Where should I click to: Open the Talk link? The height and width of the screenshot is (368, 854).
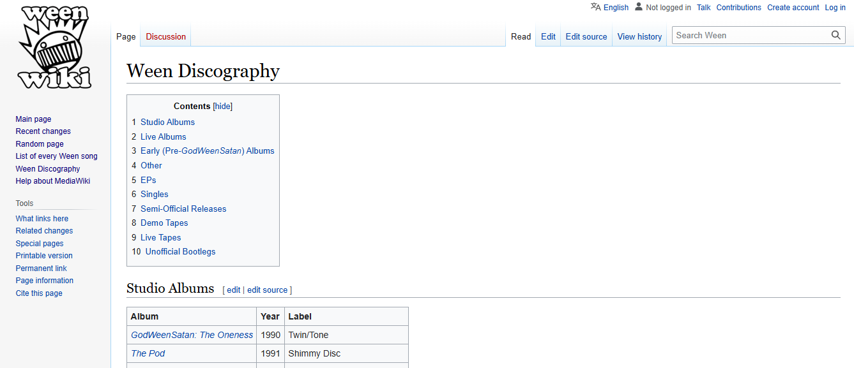pyautogui.click(x=704, y=8)
